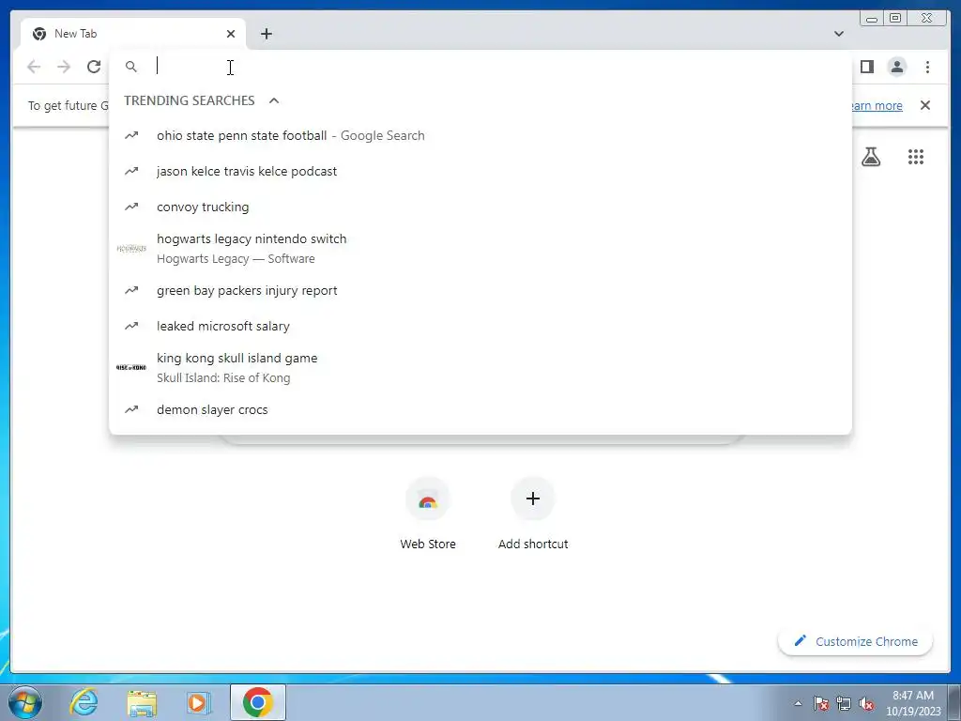This screenshot has width=961, height=721.
Task: Open the Learn more link
Action: [877, 105]
